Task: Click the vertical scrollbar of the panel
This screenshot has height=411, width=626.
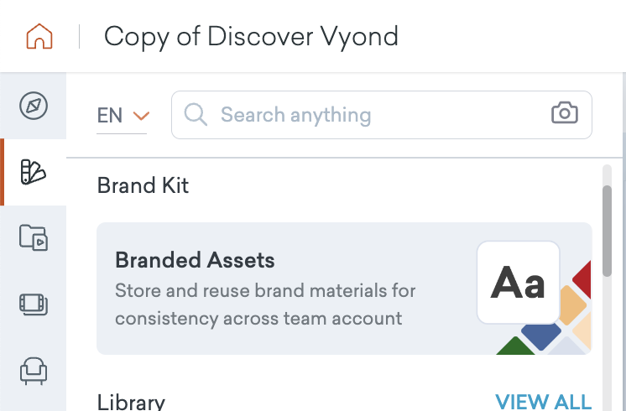Action: (x=608, y=231)
